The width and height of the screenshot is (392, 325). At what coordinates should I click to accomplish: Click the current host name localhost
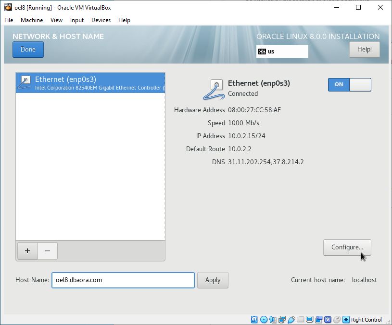click(364, 280)
